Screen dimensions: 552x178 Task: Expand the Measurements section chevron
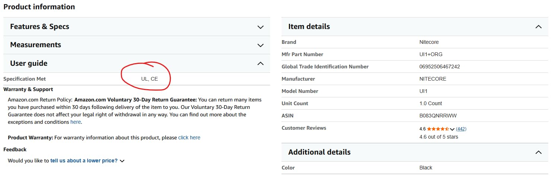tap(261, 45)
